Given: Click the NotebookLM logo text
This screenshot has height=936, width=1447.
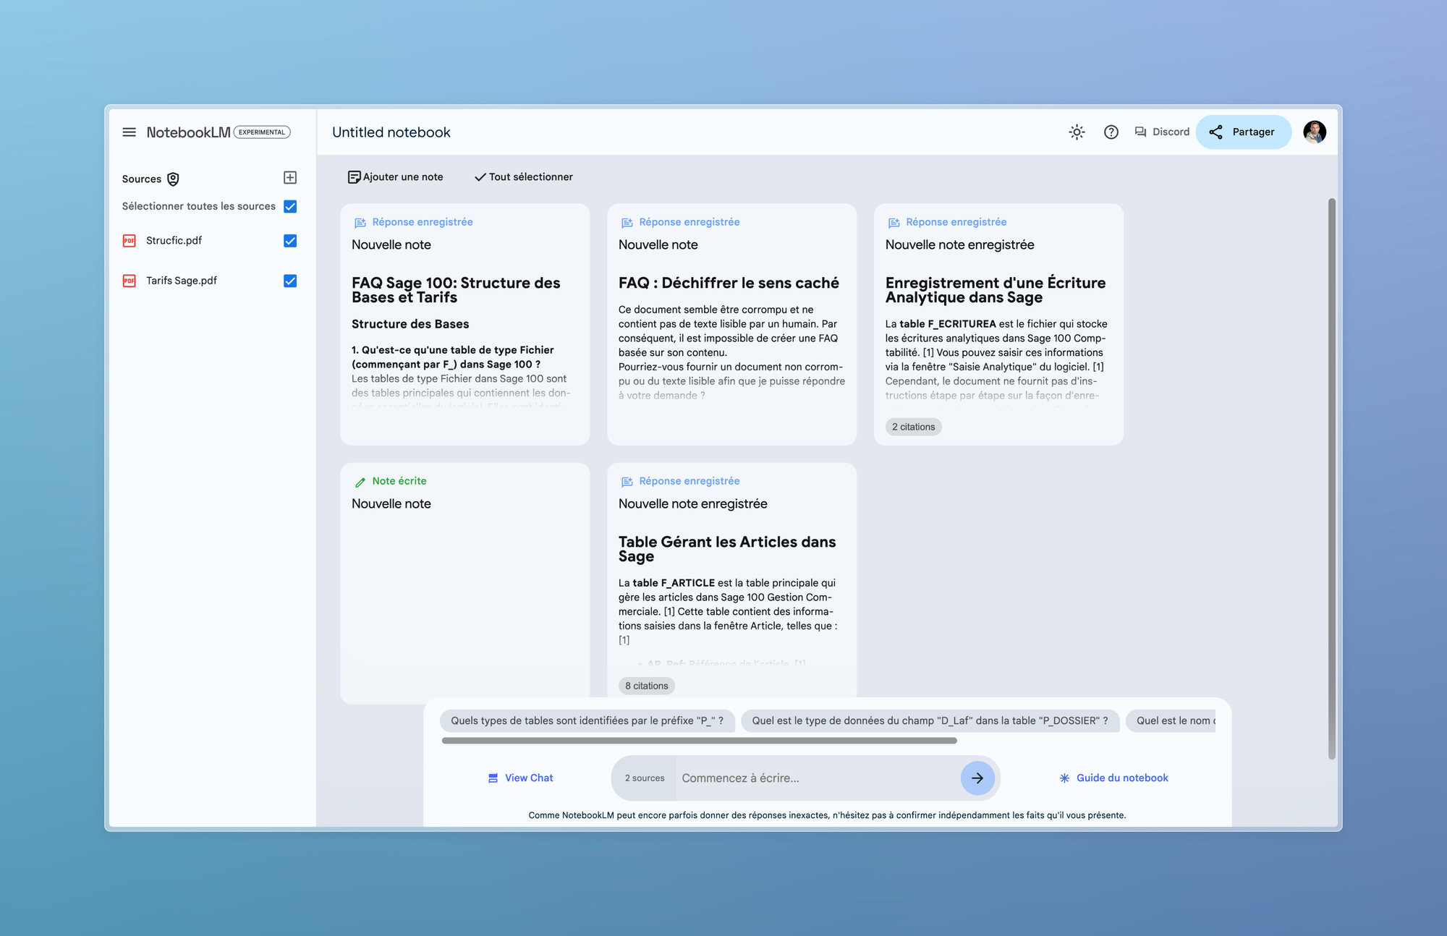Looking at the screenshot, I should point(188,132).
